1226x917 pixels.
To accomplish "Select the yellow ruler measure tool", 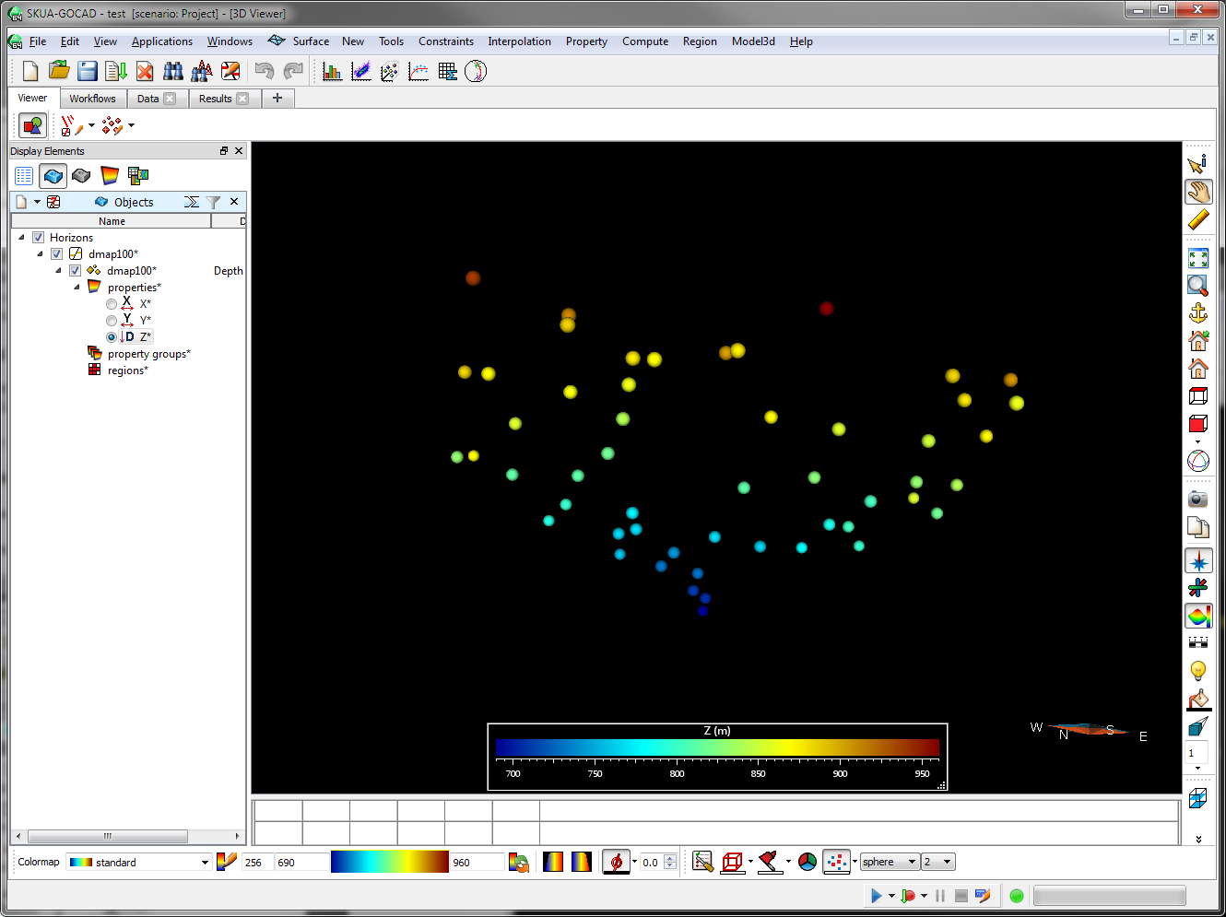I will point(1197,219).
